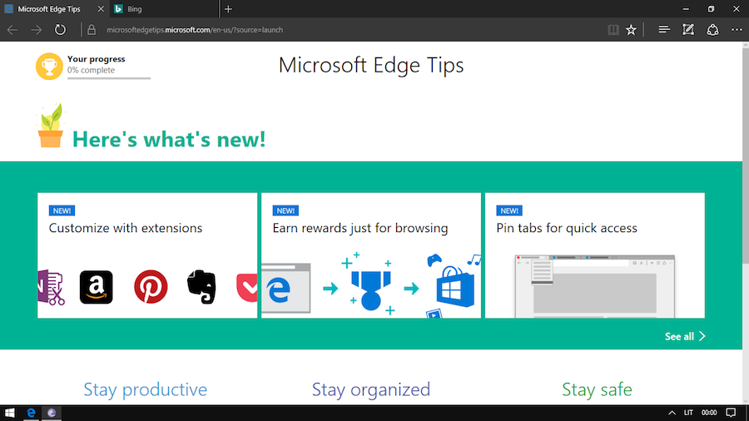
Task: Open the Settings and more menu
Action: point(737,30)
